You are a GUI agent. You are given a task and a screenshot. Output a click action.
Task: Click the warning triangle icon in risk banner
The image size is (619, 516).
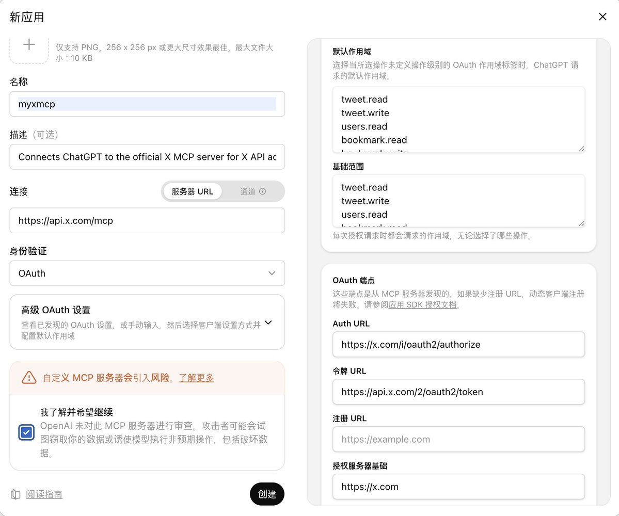coord(29,378)
